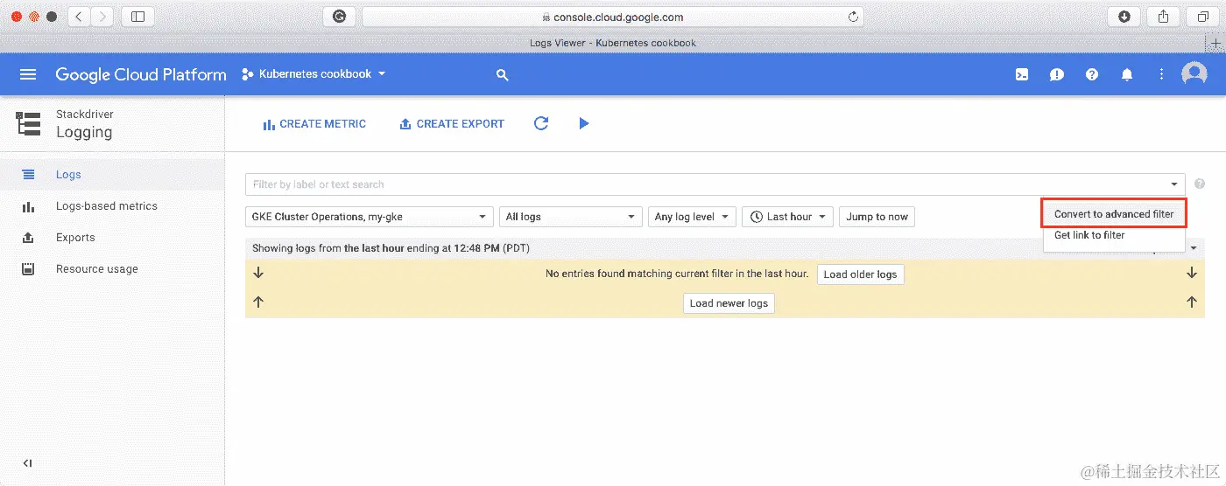This screenshot has width=1226, height=486.
Task: Open GKE Cluster Operations resource dropdown
Action: pyautogui.click(x=370, y=217)
